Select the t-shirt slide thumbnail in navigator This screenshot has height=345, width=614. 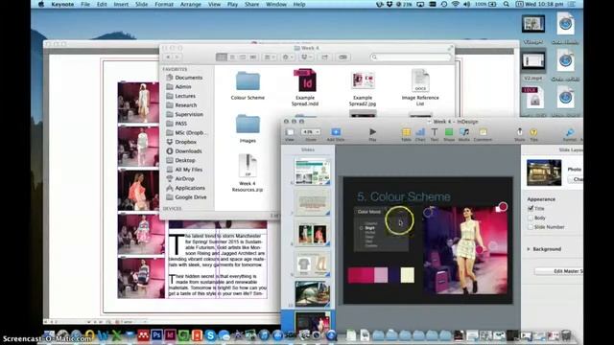click(313, 264)
